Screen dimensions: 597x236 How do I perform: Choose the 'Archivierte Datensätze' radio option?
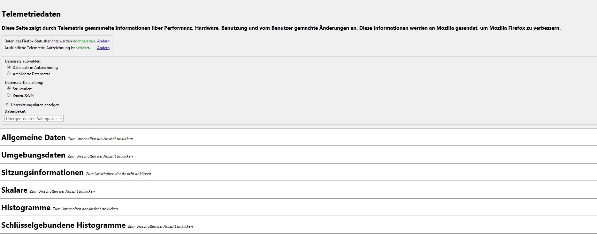coord(9,74)
